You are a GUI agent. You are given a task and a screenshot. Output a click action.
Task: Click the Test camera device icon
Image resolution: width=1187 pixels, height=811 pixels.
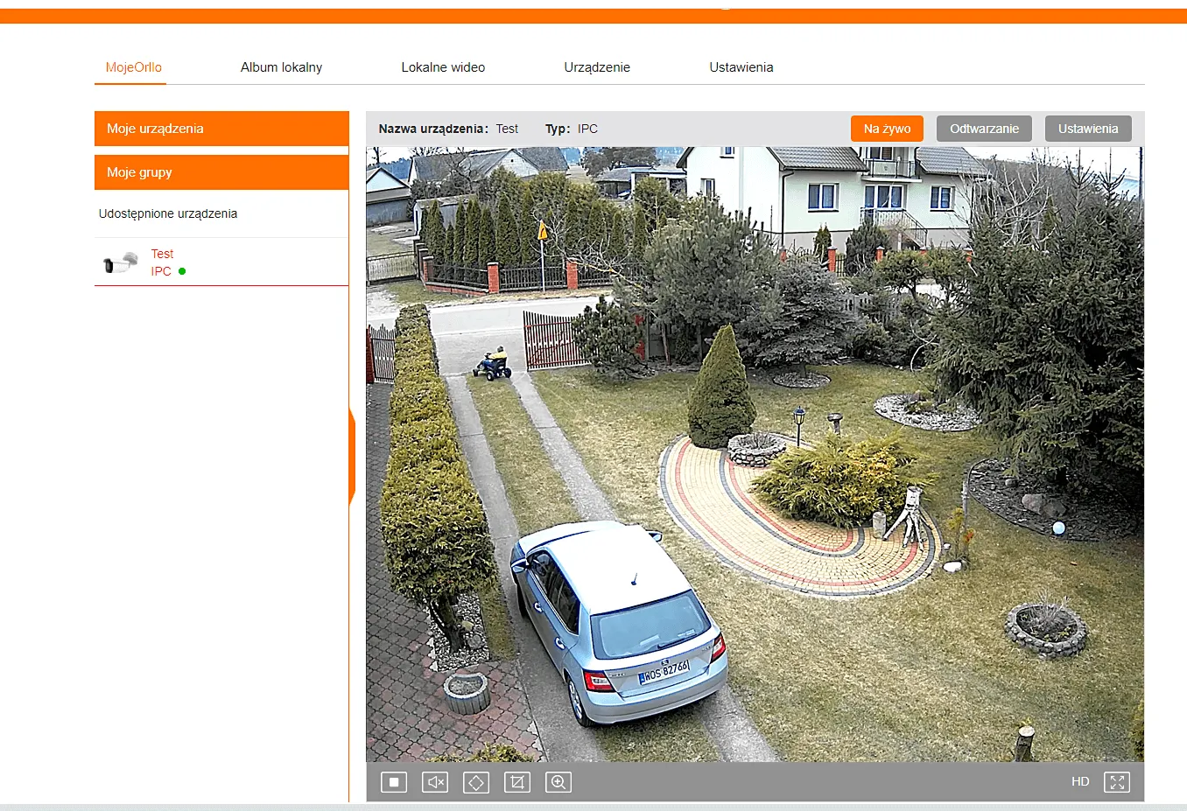point(121,262)
